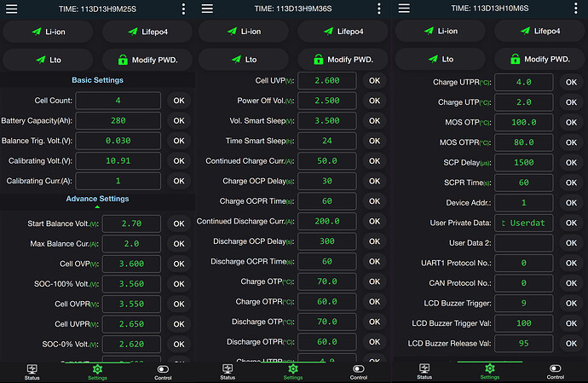The height and width of the screenshot is (383, 588).
Task: Confirm Continued Discharge Curr. with OK
Action: [x=374, y=221]
